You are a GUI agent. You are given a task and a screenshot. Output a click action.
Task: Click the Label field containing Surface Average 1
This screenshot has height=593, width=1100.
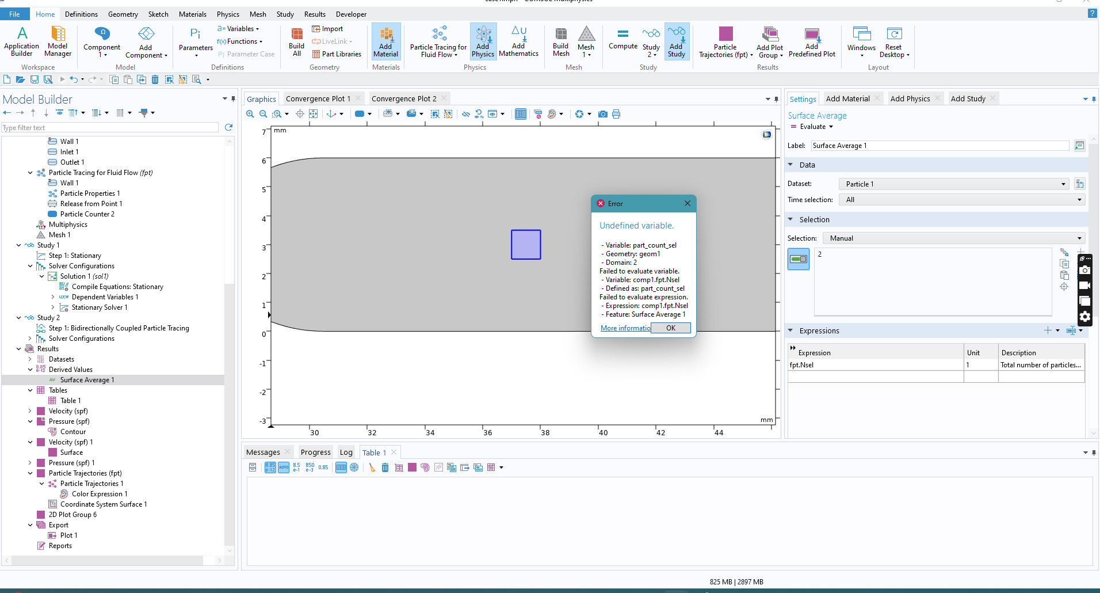point(939,146)
